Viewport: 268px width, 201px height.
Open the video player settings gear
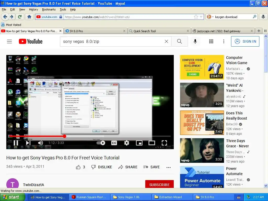pos(126,143)
